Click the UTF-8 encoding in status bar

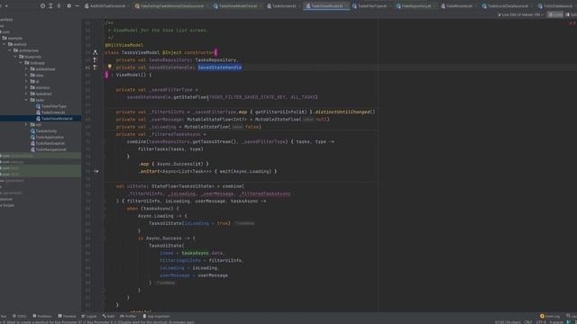tap(541, 322)
